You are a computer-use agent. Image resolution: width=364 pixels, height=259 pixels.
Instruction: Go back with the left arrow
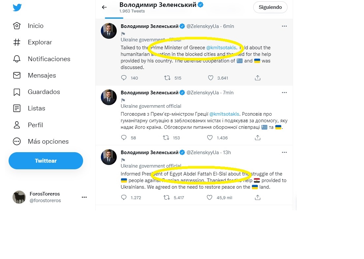pyautogui.click(x=105, y=7)
